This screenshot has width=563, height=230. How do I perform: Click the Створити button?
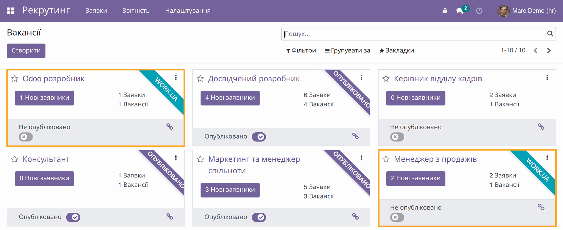(x=26, y=51)
